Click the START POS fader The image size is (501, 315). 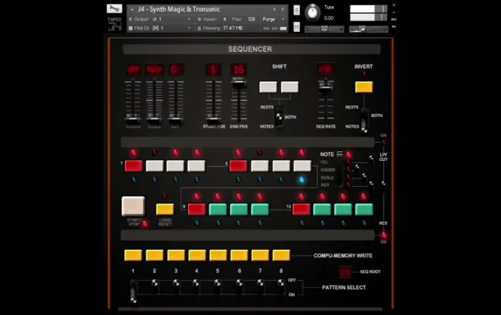[214, 119]
